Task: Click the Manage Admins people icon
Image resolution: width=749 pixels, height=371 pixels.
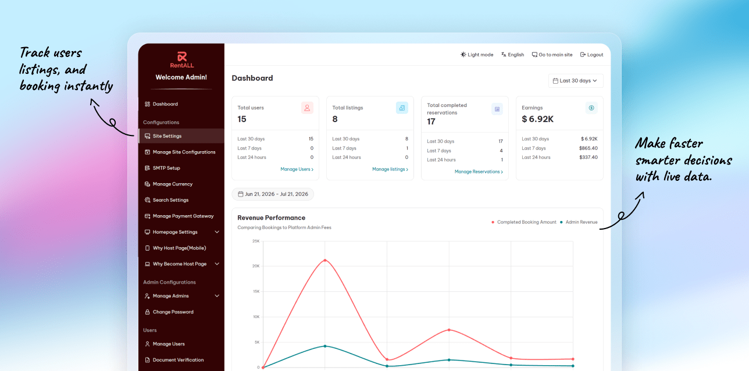Action: pyautogui.click(x=148, y=296)
